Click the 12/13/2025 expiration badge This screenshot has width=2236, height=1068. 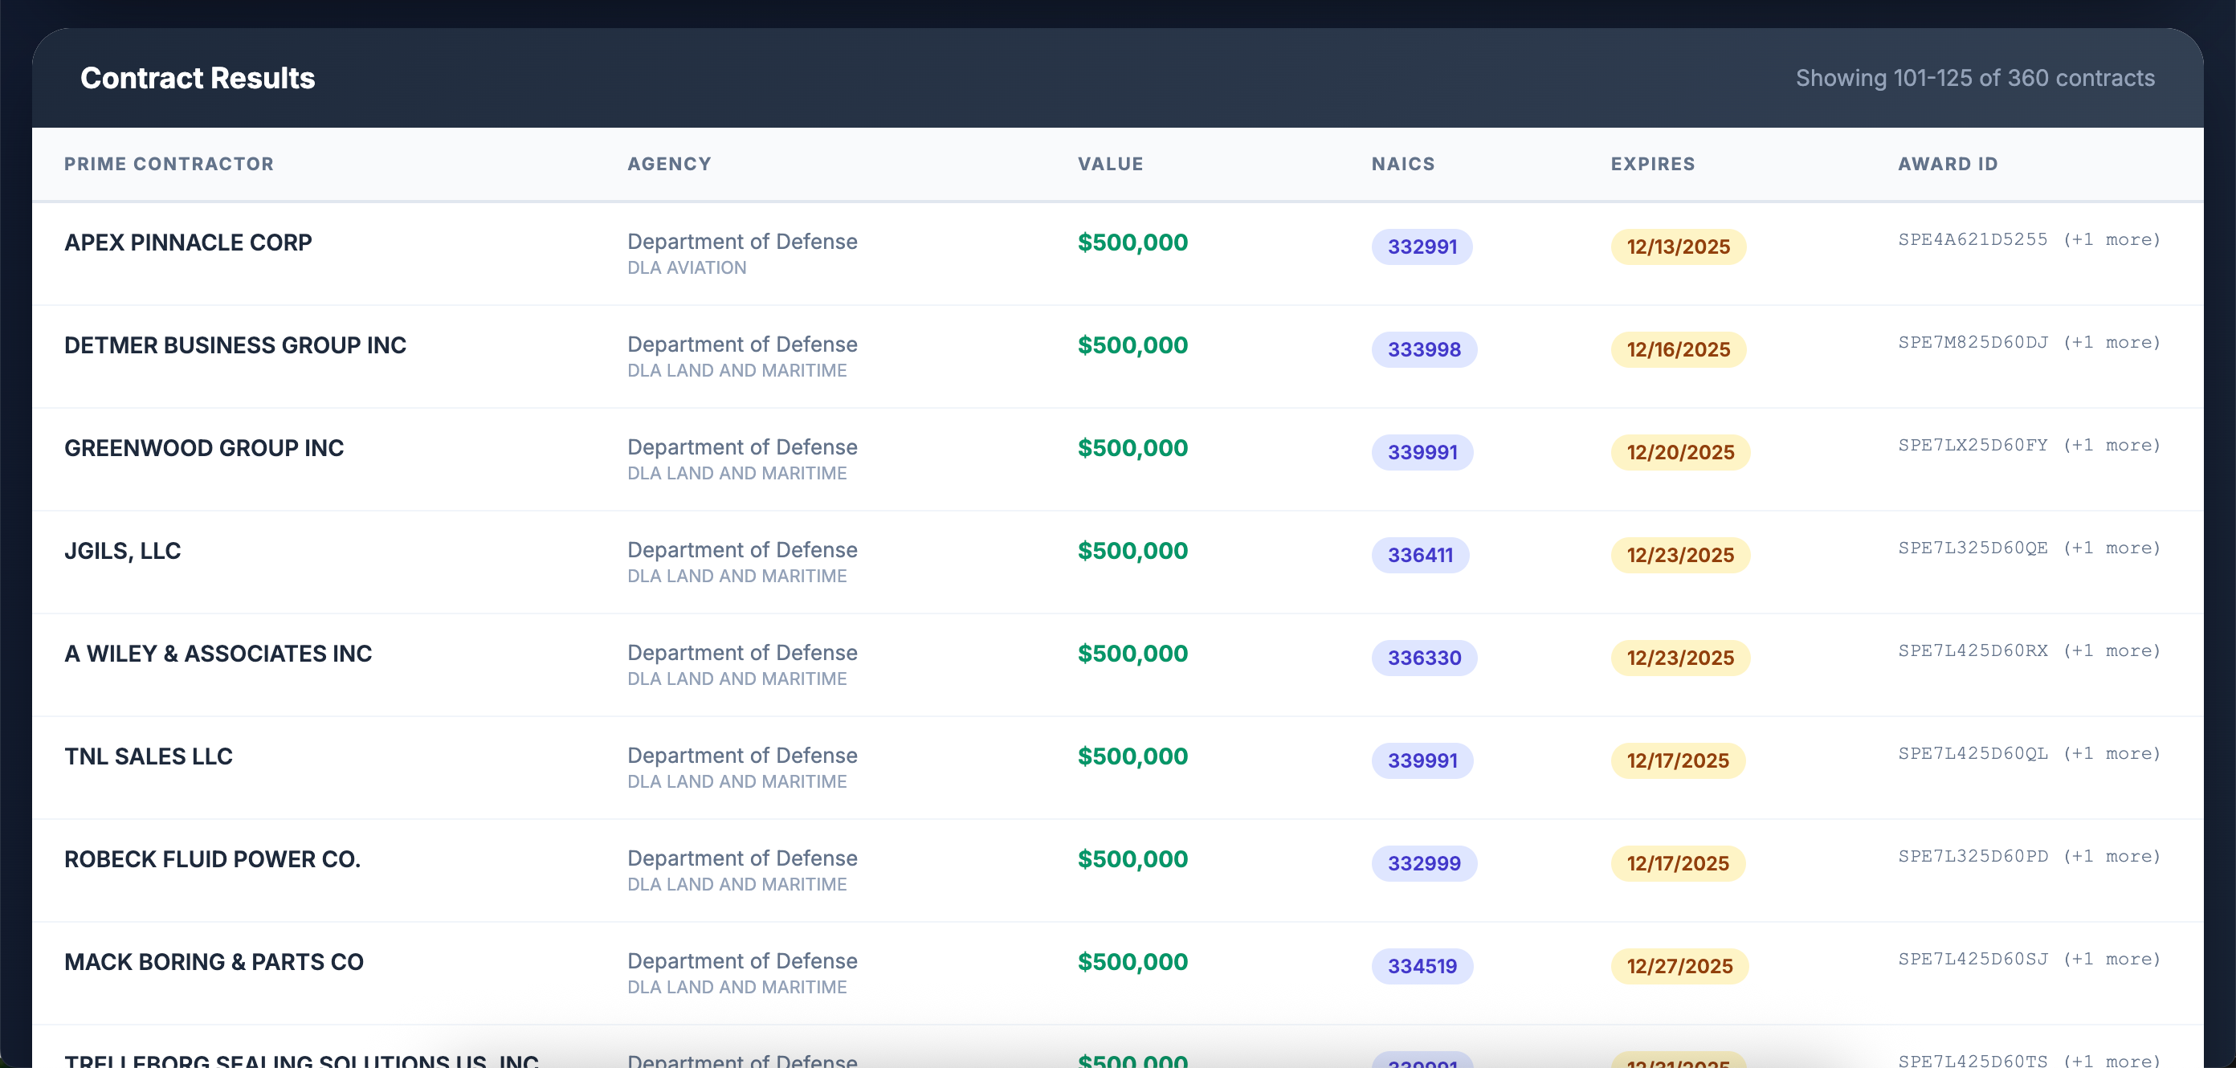(1677, 247)
